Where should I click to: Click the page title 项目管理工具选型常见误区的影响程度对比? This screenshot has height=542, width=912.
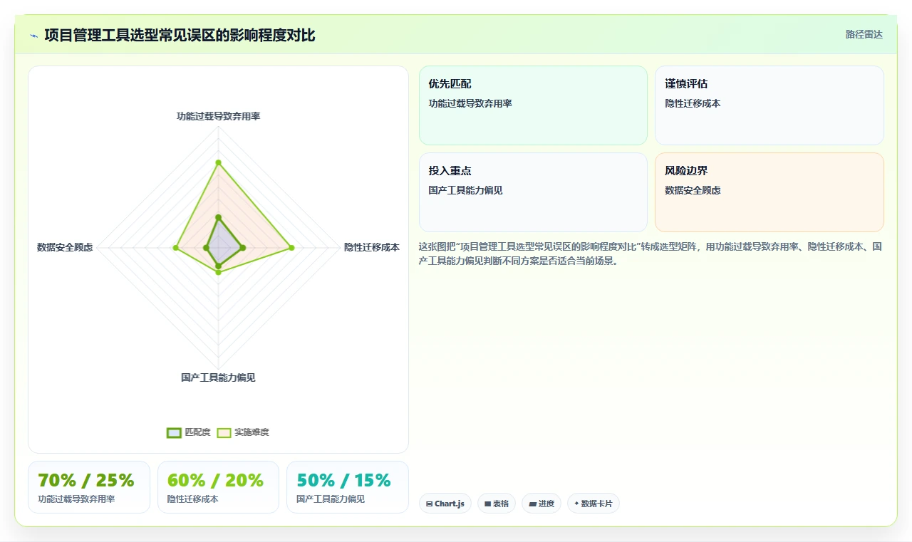(x=180, y=35)
